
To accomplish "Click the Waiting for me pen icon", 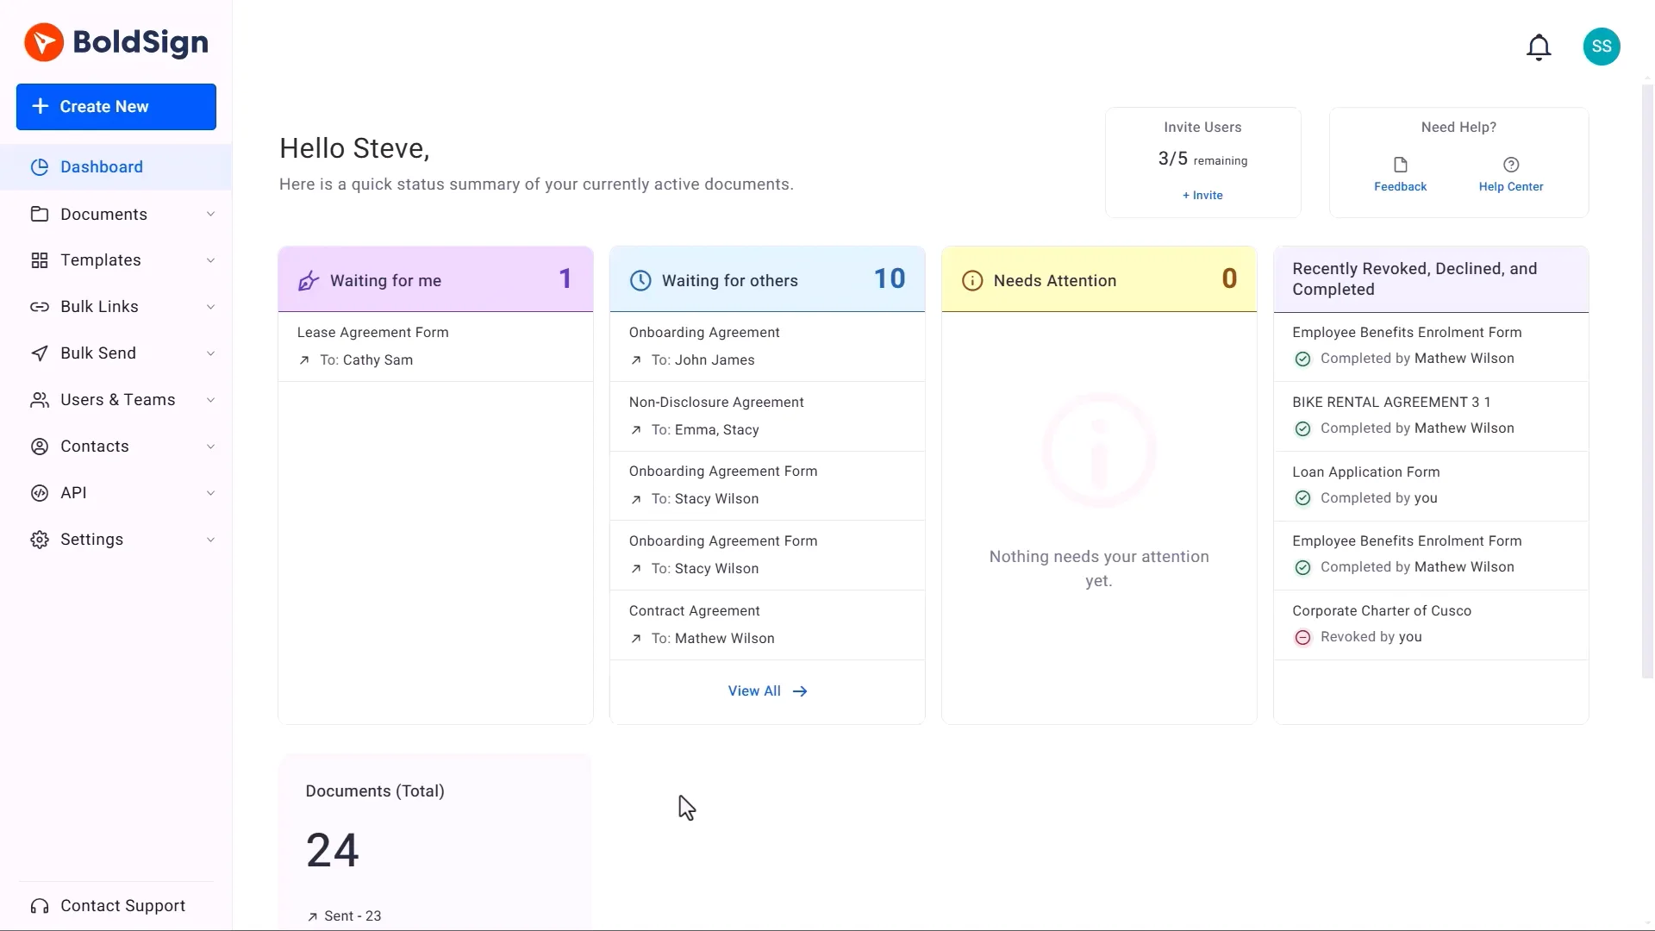I will click(x=309, y=281).
